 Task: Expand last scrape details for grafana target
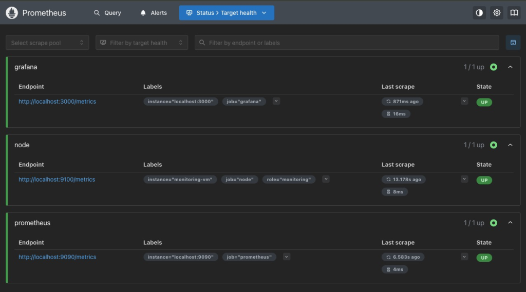pos(464,101)
